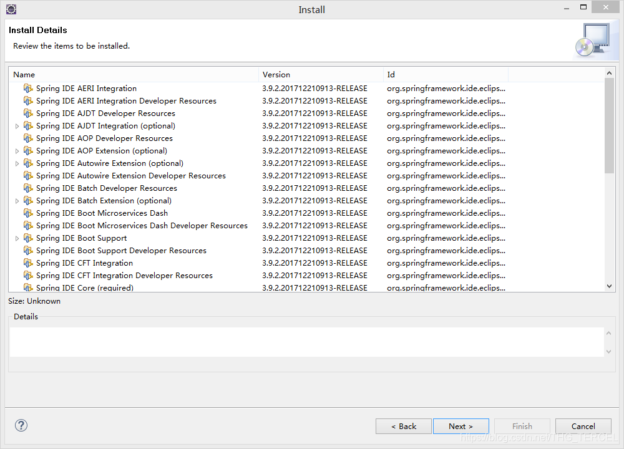
Task: Click icon beside Spring IDE AOP Developer Resources
Action: 28,138
